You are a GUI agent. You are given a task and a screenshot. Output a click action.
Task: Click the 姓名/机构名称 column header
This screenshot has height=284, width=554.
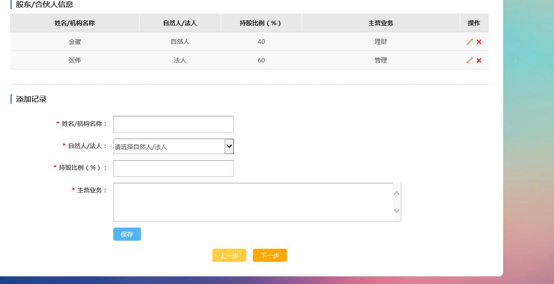75,23
